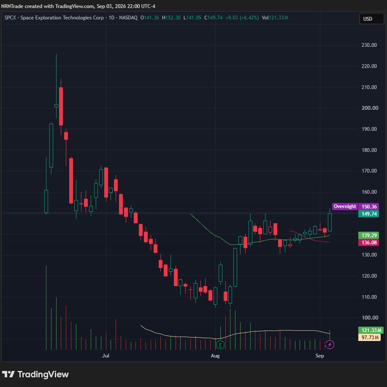Click the pink 136.08 moving average tag

point(369,242)
